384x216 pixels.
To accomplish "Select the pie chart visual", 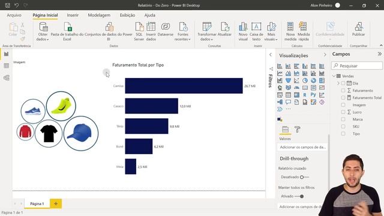I will (x=305, y=80).
